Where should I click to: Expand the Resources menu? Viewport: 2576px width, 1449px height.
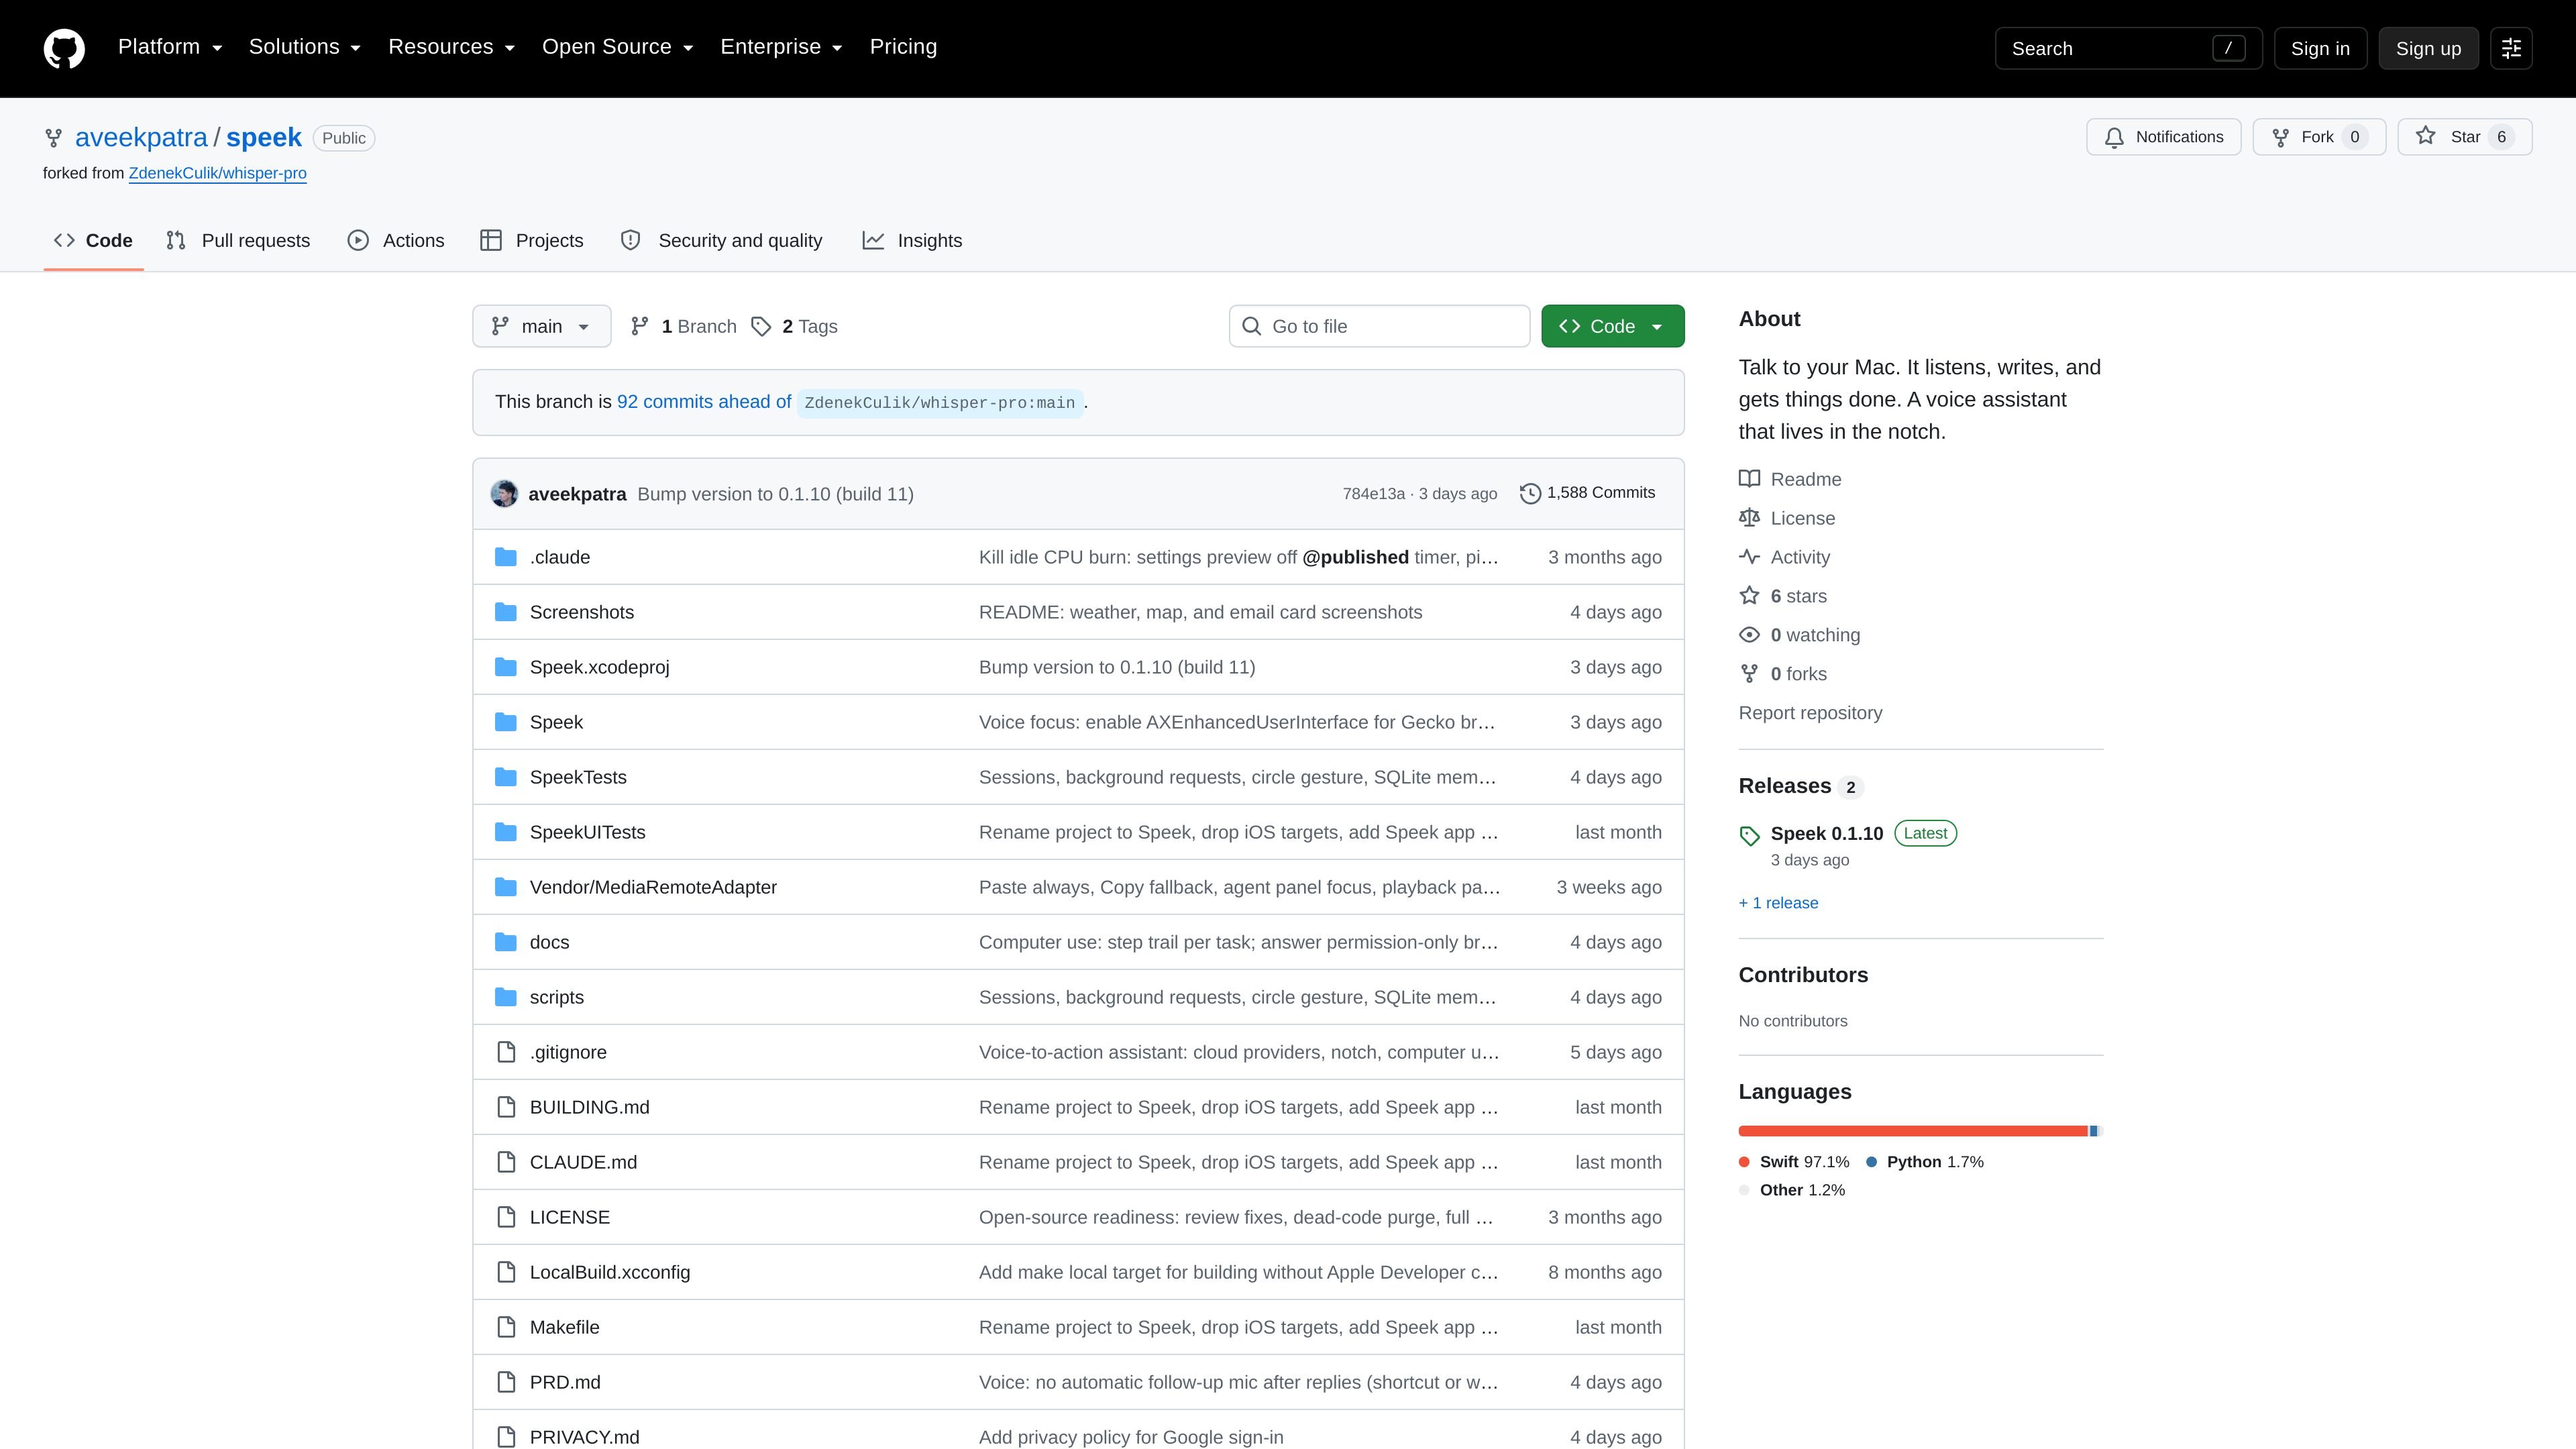452,47
